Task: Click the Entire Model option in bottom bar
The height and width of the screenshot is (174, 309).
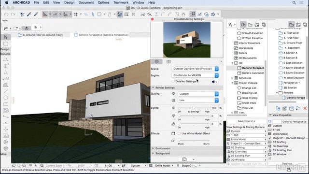Action: click(x=163, y=166)
